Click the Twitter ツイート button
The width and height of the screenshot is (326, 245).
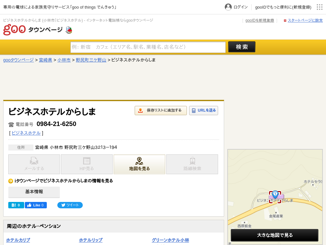pos(70,205)
